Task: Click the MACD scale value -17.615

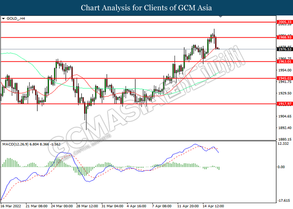Action: click(x=284, y=201)
